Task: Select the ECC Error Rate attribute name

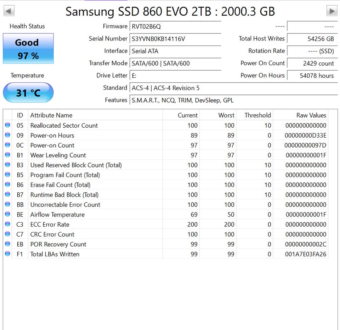Action: [50, 224]
